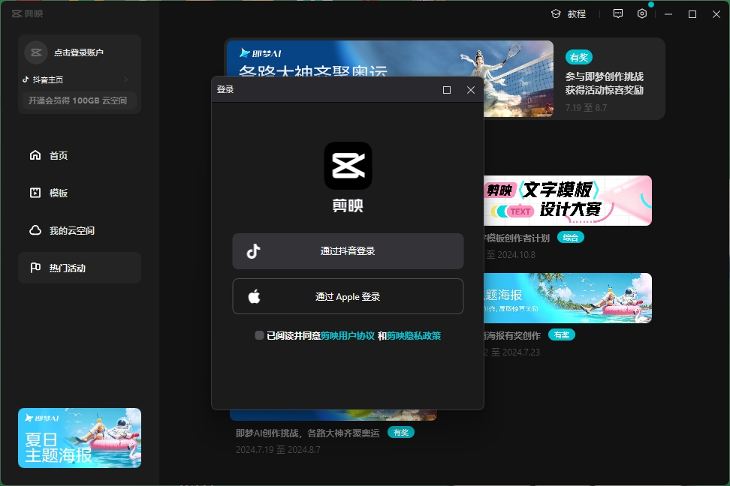The height and width of the screenshot is (486, 730).
Task: Click the tutorial graduation-cap icon
Action: pyautogui.click(x=556, y=14)
